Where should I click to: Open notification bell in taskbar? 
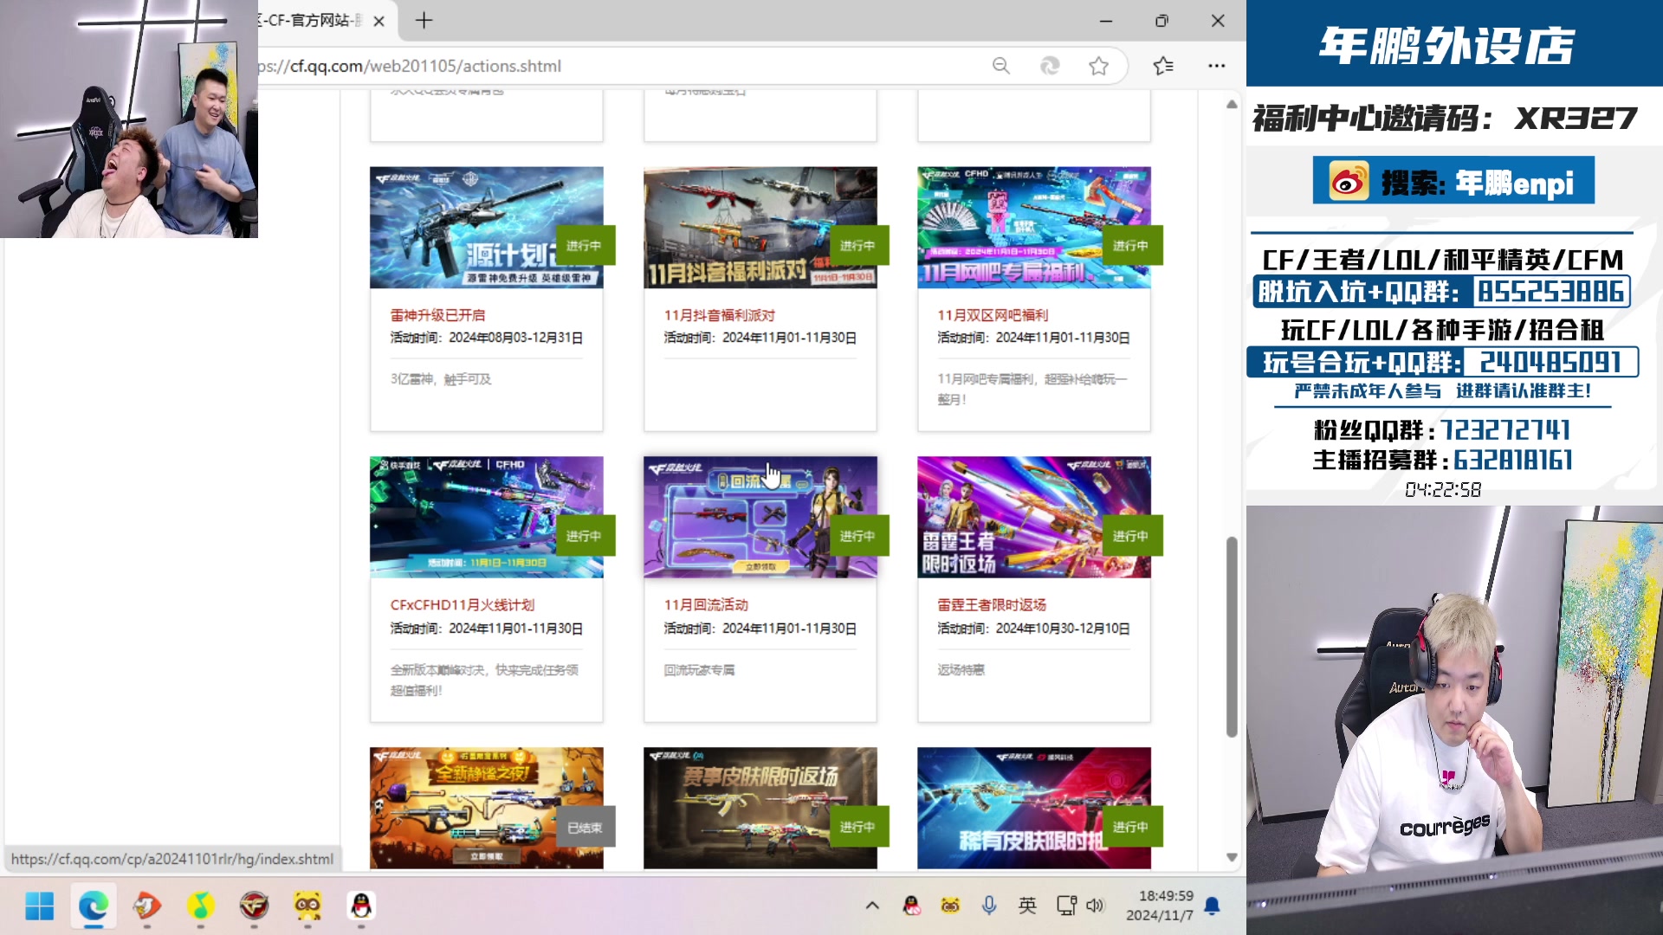pyautogui.click(x=1213, y=906)
